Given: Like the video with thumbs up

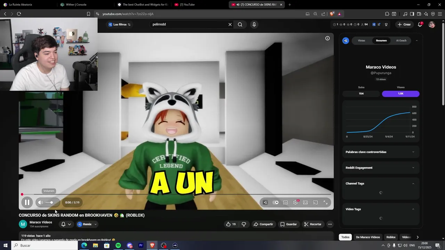Looking at the screenshot, I should click(x=231, y=224).
